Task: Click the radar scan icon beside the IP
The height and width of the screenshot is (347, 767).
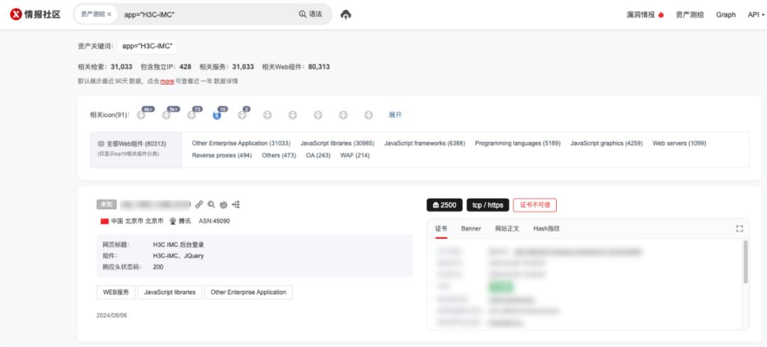Action: coord(224,204)
